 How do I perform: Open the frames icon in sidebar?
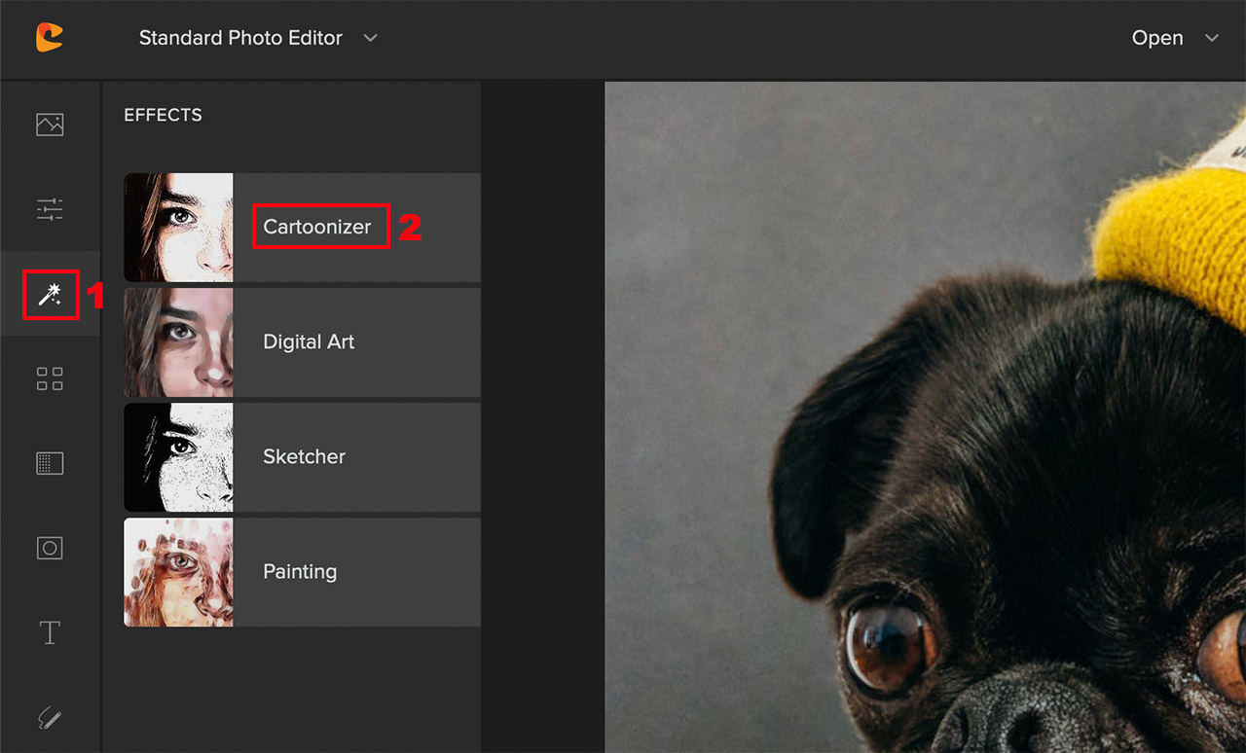50,548
